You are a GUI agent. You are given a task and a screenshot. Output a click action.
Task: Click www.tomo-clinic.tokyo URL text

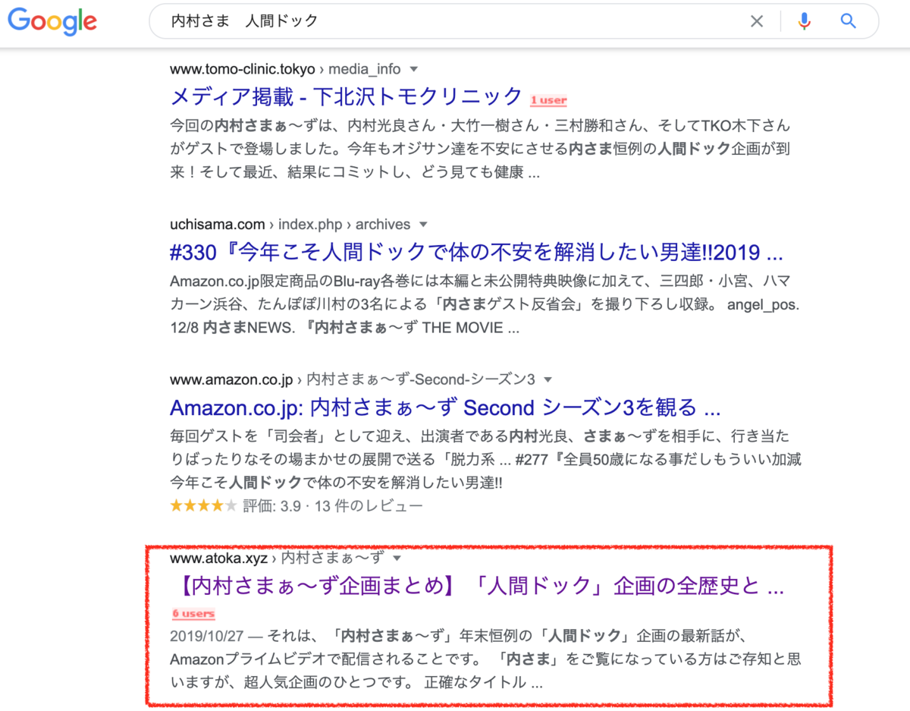click(x=242, y=69)
